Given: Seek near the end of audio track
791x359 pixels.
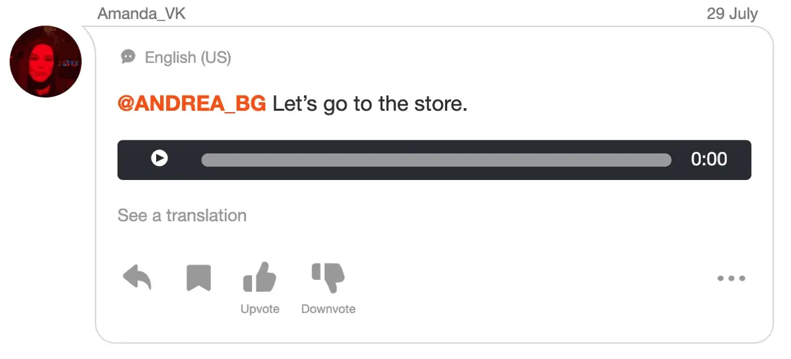Looking at the screenshot, I should [662, 159].
